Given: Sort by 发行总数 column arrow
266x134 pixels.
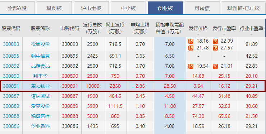Looking at the screenshot, I should tap(92, 35).
